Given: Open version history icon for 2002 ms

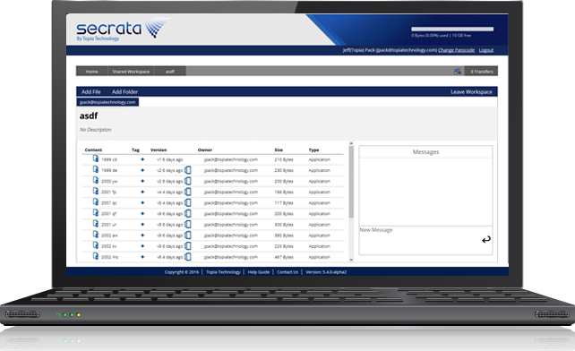Looking at the screenshot, I should 188,257.
